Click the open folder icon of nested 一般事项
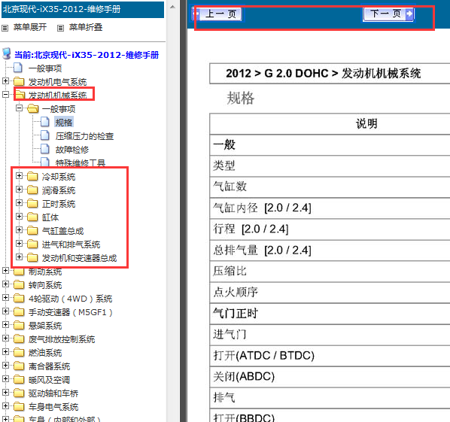 click(x=32, y=109)
